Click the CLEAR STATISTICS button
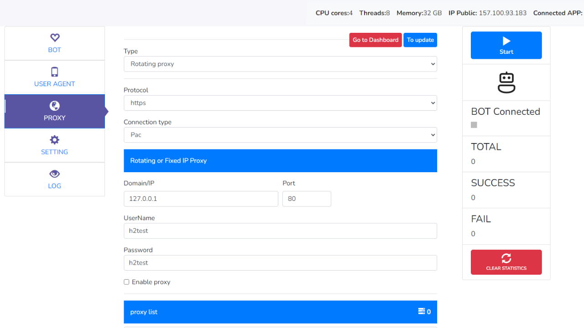584x328 pixels. pyautogui.click(x=506, y=262)
